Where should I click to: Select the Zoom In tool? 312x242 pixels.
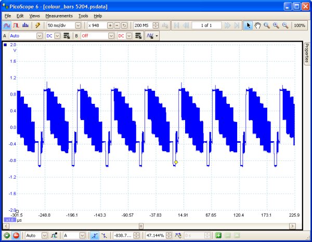click(x=276, y=25)
